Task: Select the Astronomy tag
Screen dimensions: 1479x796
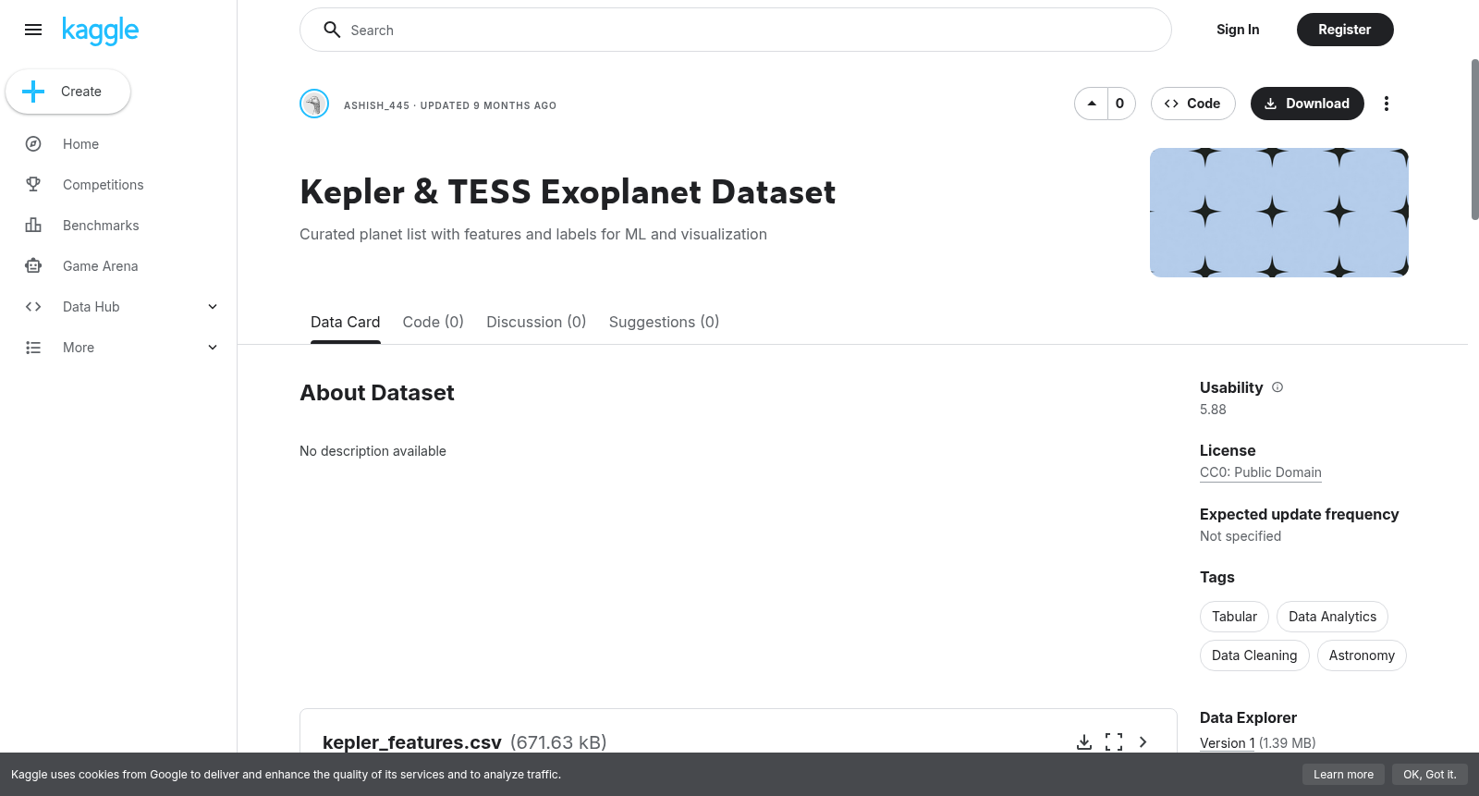Action: coord(1362,655)
